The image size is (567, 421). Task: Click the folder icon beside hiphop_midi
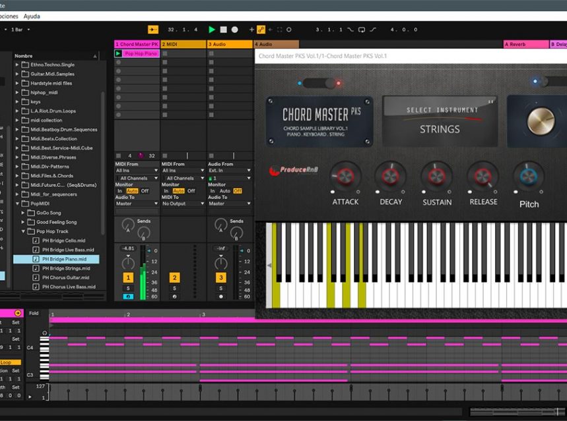coord(25,92)
